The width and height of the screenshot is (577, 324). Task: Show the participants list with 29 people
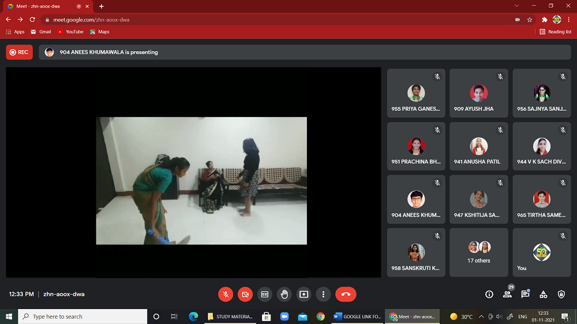(x=507, y=294)
